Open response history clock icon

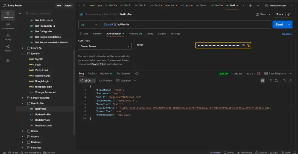tap(137, 73)
